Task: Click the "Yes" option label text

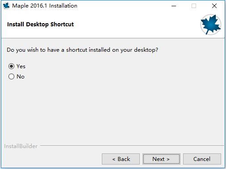Action: point(21,66)
